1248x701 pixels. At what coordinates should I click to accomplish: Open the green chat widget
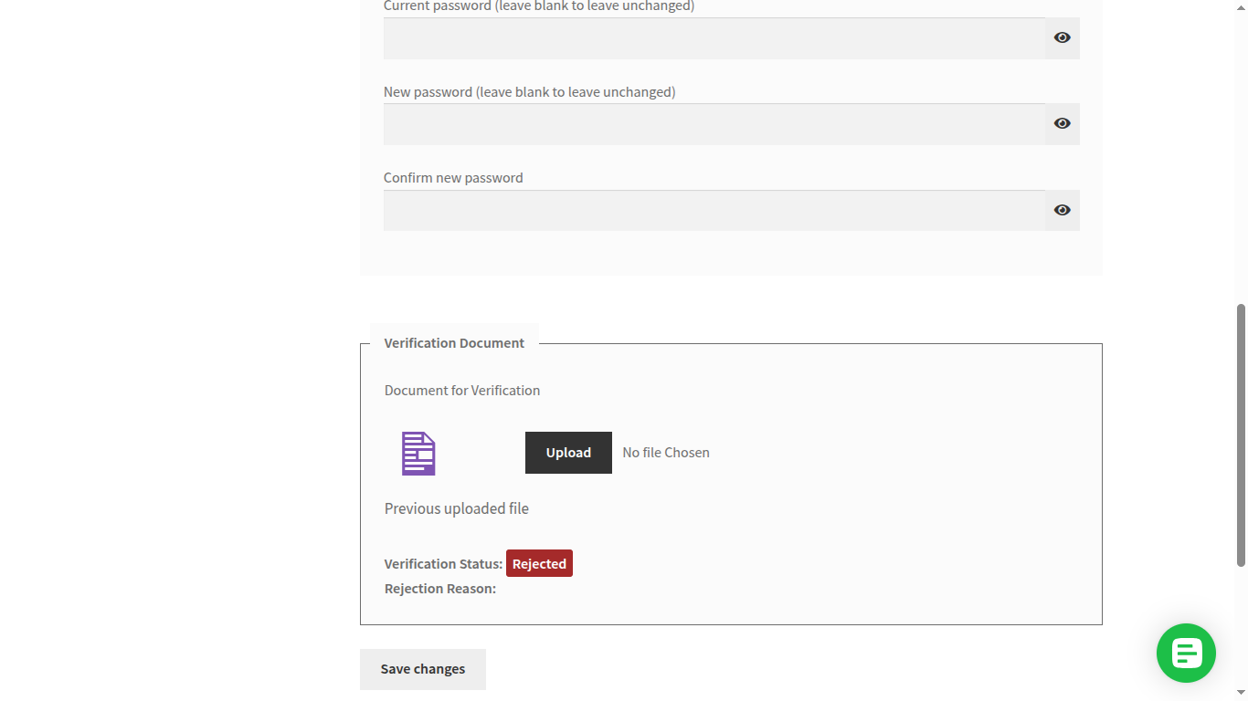pos(1186,653)
